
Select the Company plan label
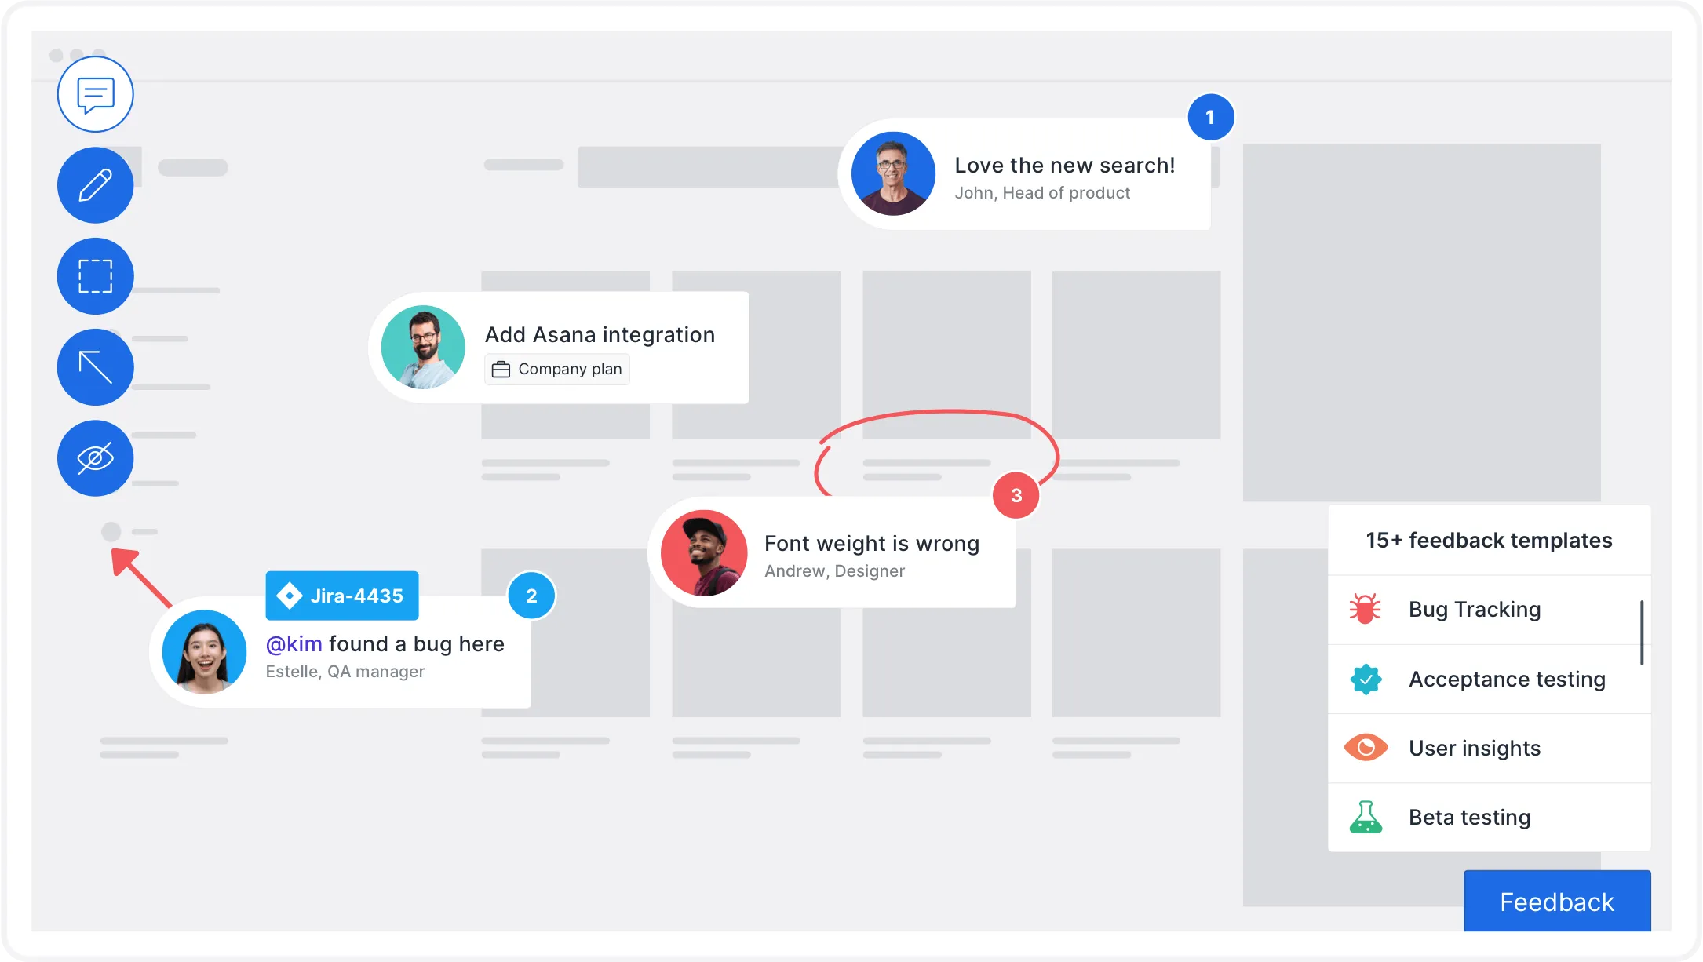coord(556,369)
